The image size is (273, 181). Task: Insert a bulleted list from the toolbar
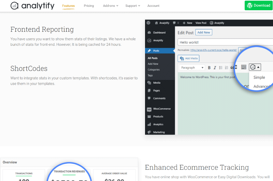pyautogui.click(x=221, y=68)
